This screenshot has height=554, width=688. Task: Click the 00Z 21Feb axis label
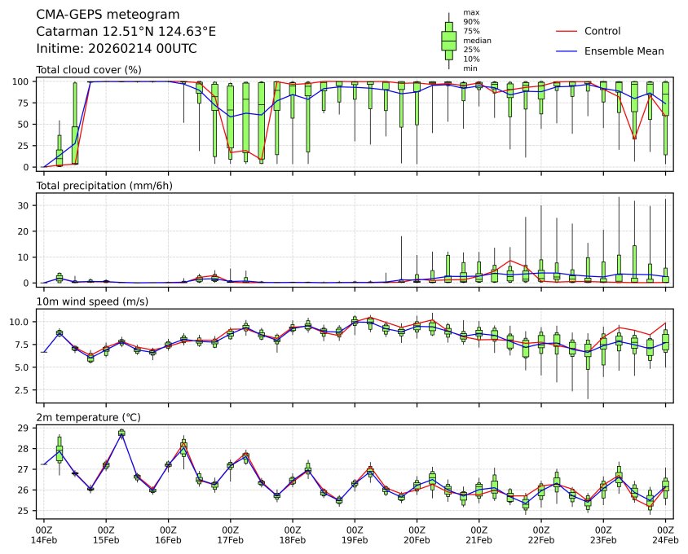tap(479, 534)
